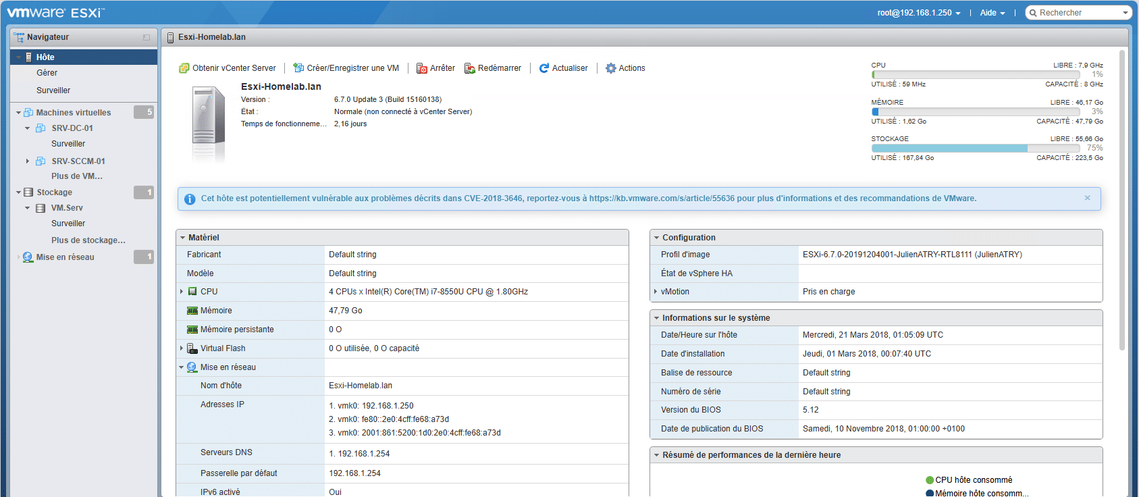Click the Redémarrer host icon

coord(470,68)
